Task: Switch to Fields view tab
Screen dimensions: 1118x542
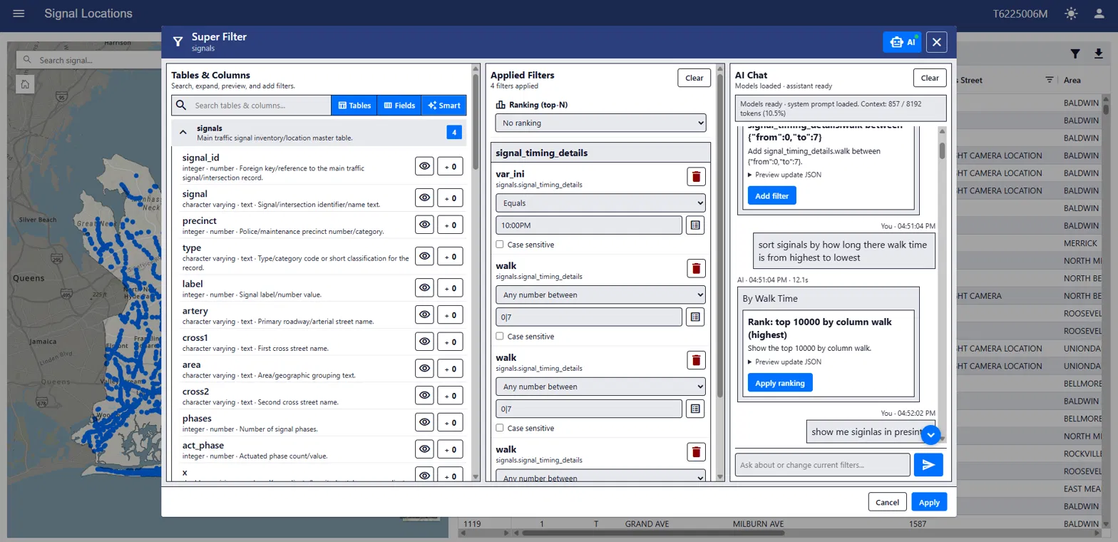Action: (x=399, y=105)
